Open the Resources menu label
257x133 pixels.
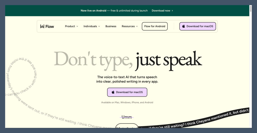point(128,26)
